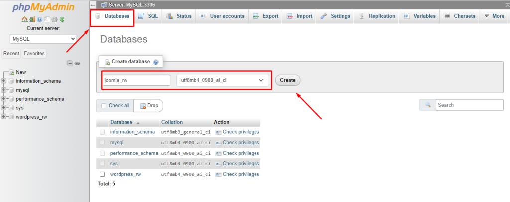Select the wordpress_rw row checkbox
This screenshot has width=510, height=202.
tap(102, 174)
